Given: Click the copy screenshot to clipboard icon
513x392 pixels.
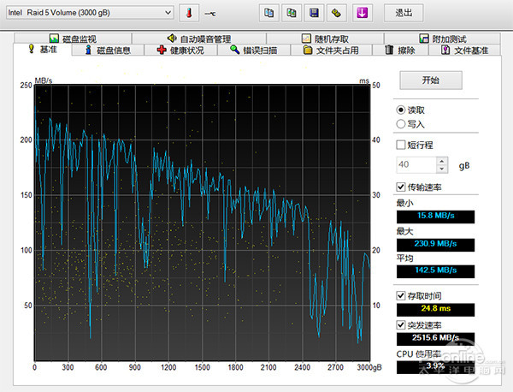Looking at the screenshot, I should tap(292, 13).
